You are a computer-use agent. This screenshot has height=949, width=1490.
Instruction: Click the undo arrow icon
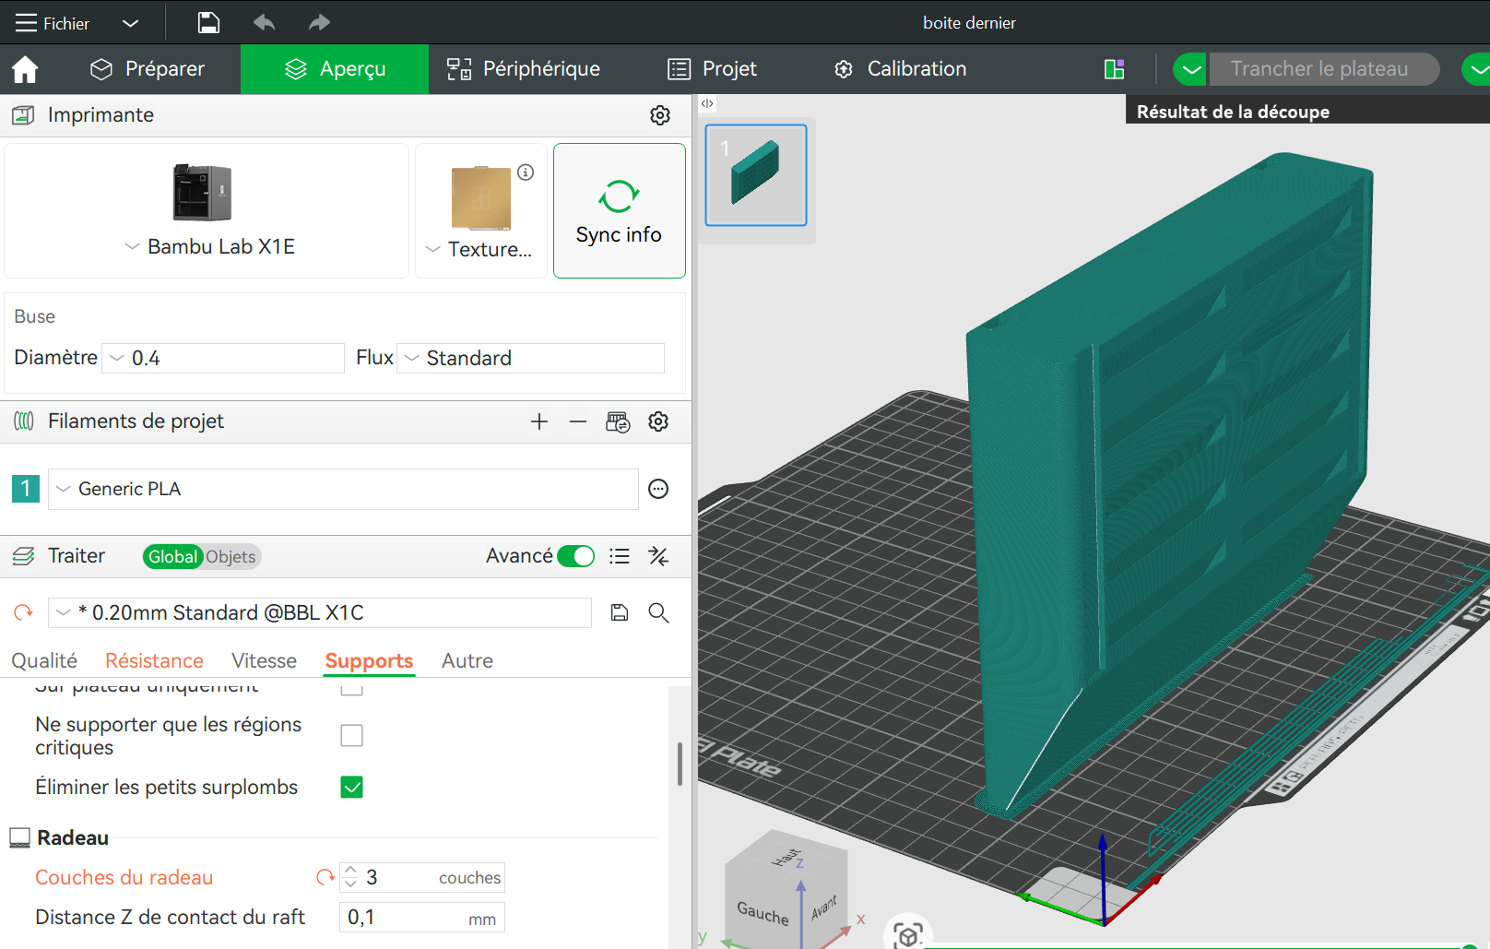coord(265,23)
